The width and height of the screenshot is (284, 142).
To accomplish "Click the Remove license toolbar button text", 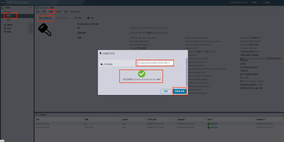I will coord(64,18).
